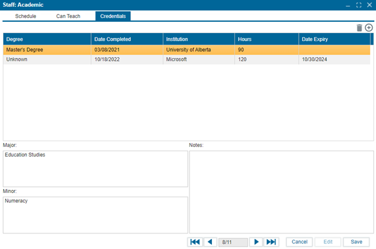The width and height of the screenshot is (376, 249).
Task: Switch to the Schedule tab
Action: [26, 16]
